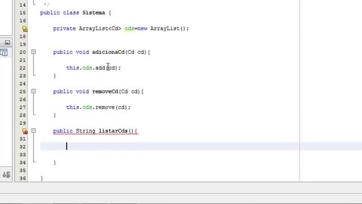Screen dimensions: 362x204
Task: Click line number 32 in the gutter
Action: coord(23,147)
